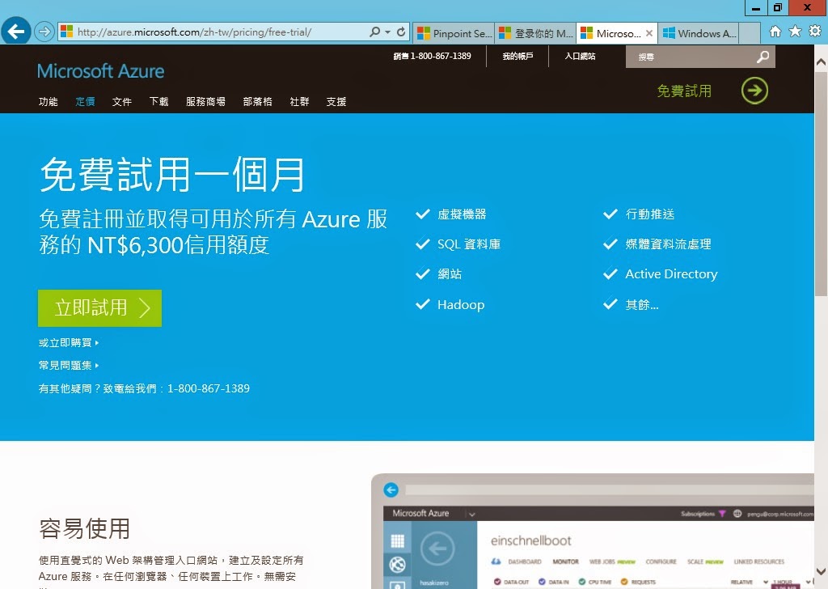Image resolution: width=828 pixels, height=589 pixels.
Task: Click the Hadoop feature text
Action: (460, 305)
